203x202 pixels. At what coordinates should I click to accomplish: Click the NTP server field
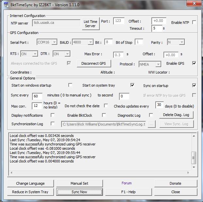click(x=56, y=23)
